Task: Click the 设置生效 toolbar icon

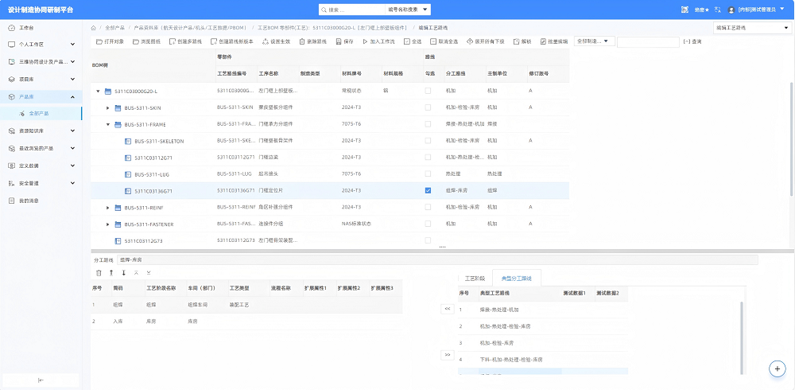Action: tap(266, 41)
